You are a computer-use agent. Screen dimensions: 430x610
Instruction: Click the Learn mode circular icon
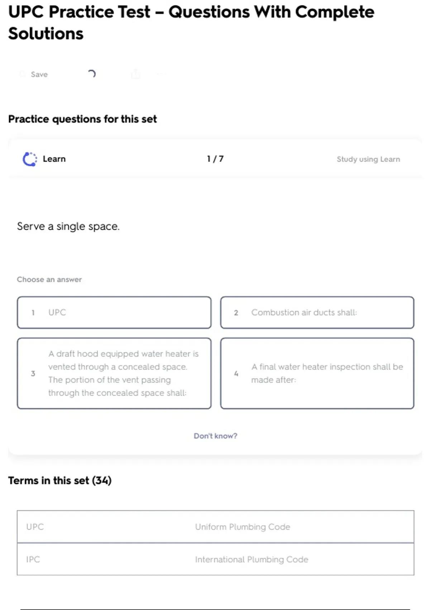(30, 159)
